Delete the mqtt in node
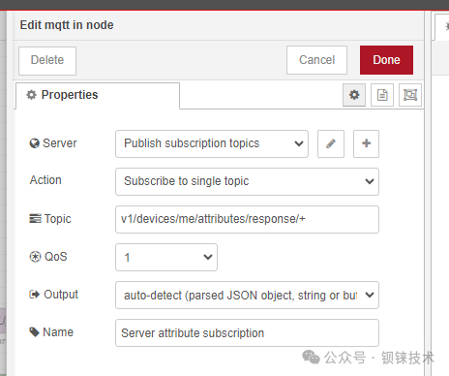Screen dimensions: 449x376 tap(47, 61)
